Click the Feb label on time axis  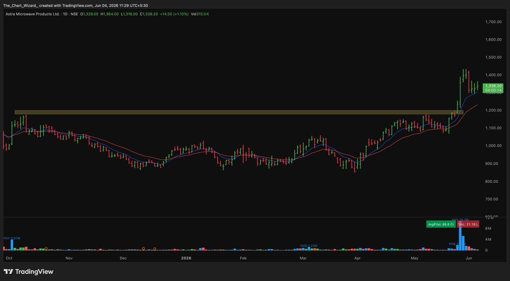[243, 258]
